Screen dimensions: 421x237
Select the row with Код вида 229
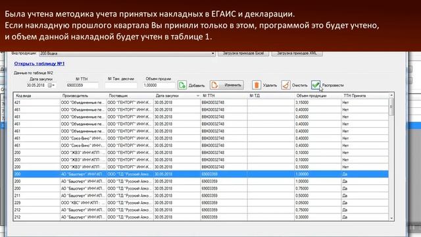pos(201,203)
